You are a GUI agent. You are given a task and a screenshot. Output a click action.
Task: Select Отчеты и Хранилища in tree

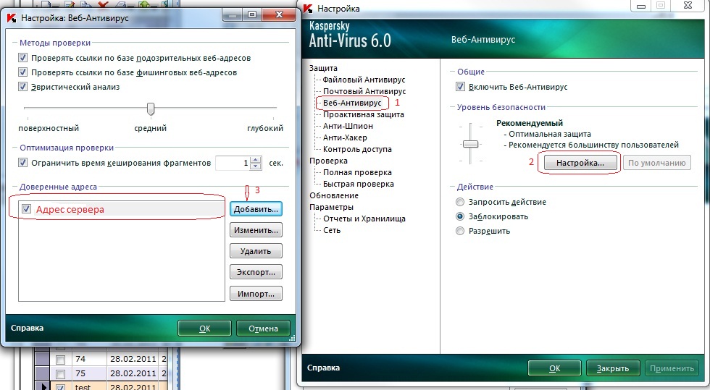click(x=364, y=219)
